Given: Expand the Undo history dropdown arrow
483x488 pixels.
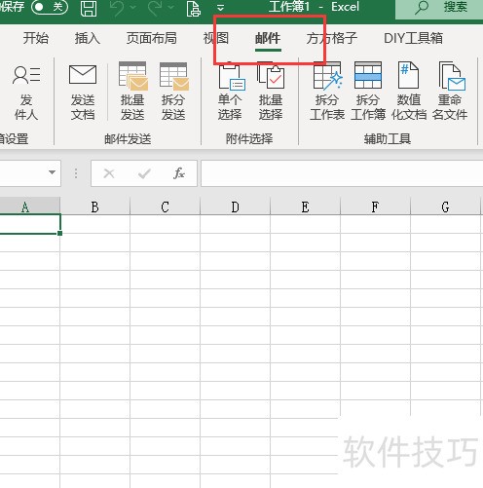Looking at the screenshot, I should (x=133, y=7).
